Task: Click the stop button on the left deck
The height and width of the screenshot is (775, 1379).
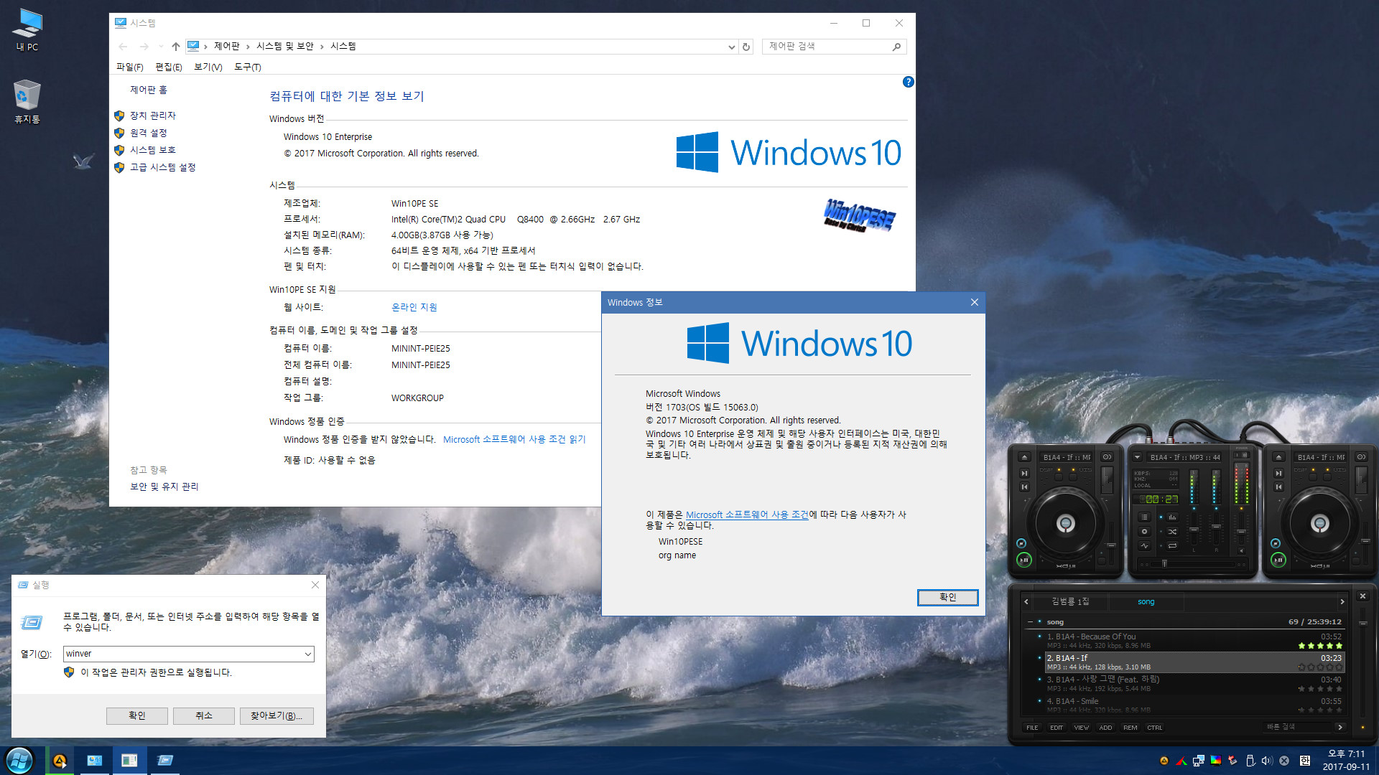Action: [1021, 543]
